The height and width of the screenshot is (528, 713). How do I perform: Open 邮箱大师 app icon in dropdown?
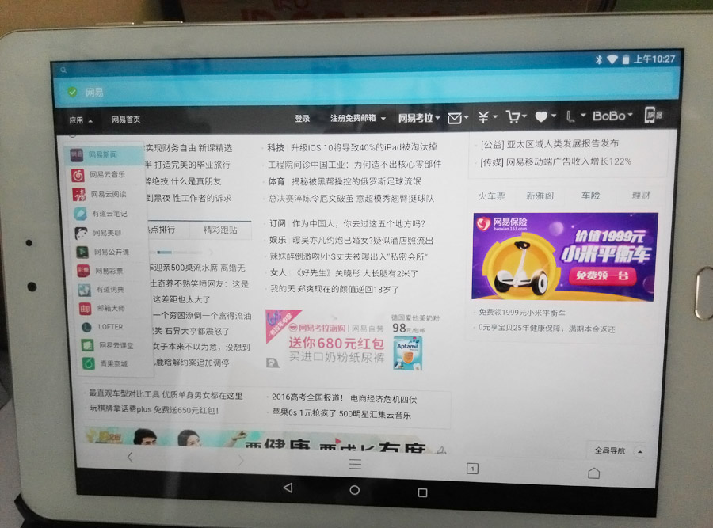[x=85, y=309]
